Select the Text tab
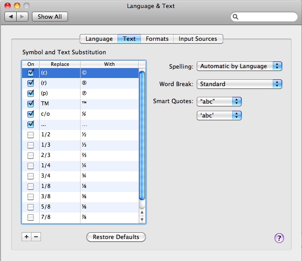The width and height of the screenshot is (302, 261). pyautogui.click(x=129, y=39)
